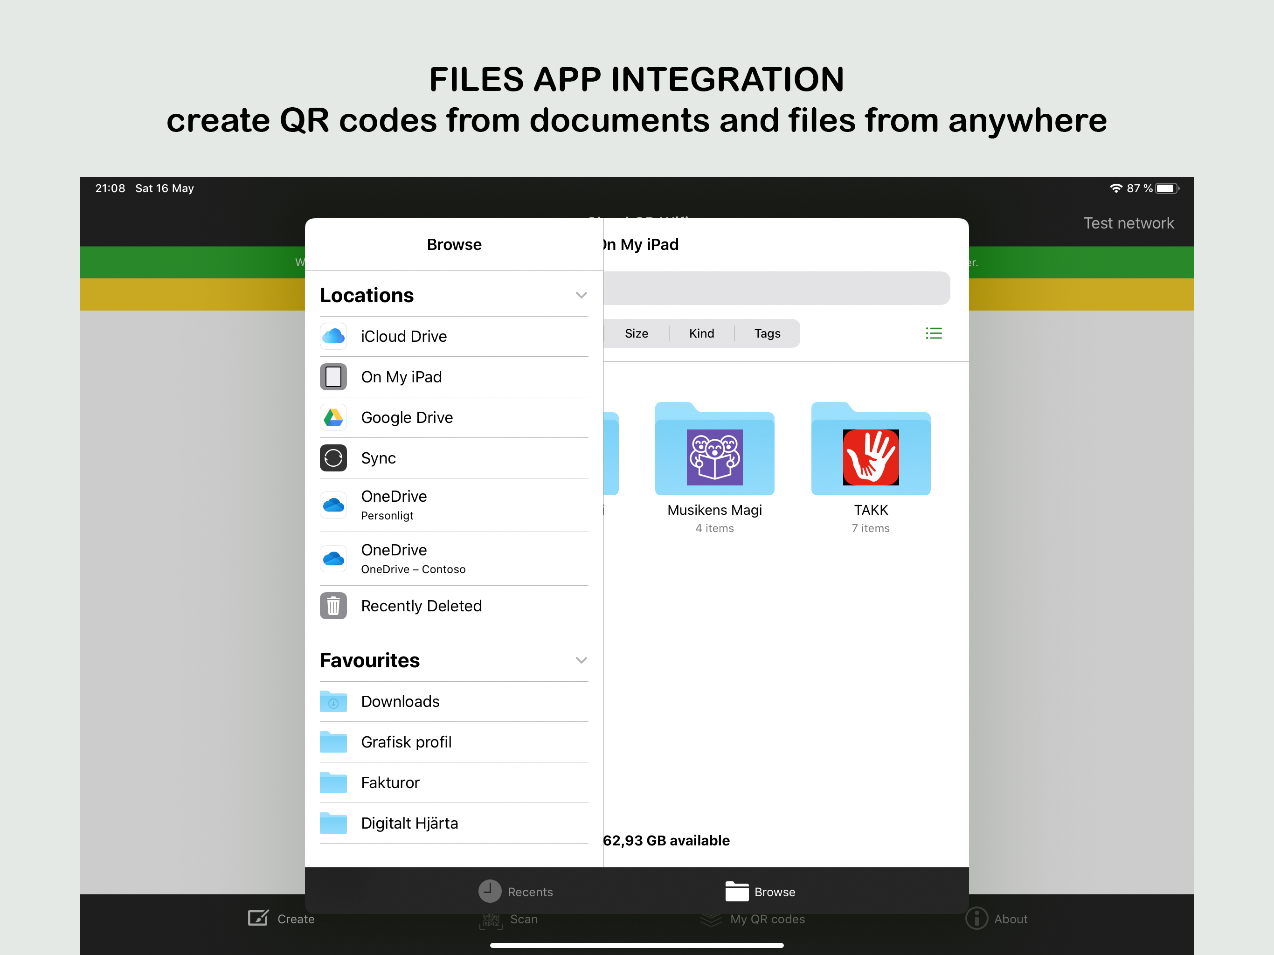Click the 7 items count under TAKK
The height and width of the screenshot is (955, 1274).
(871, 528)
